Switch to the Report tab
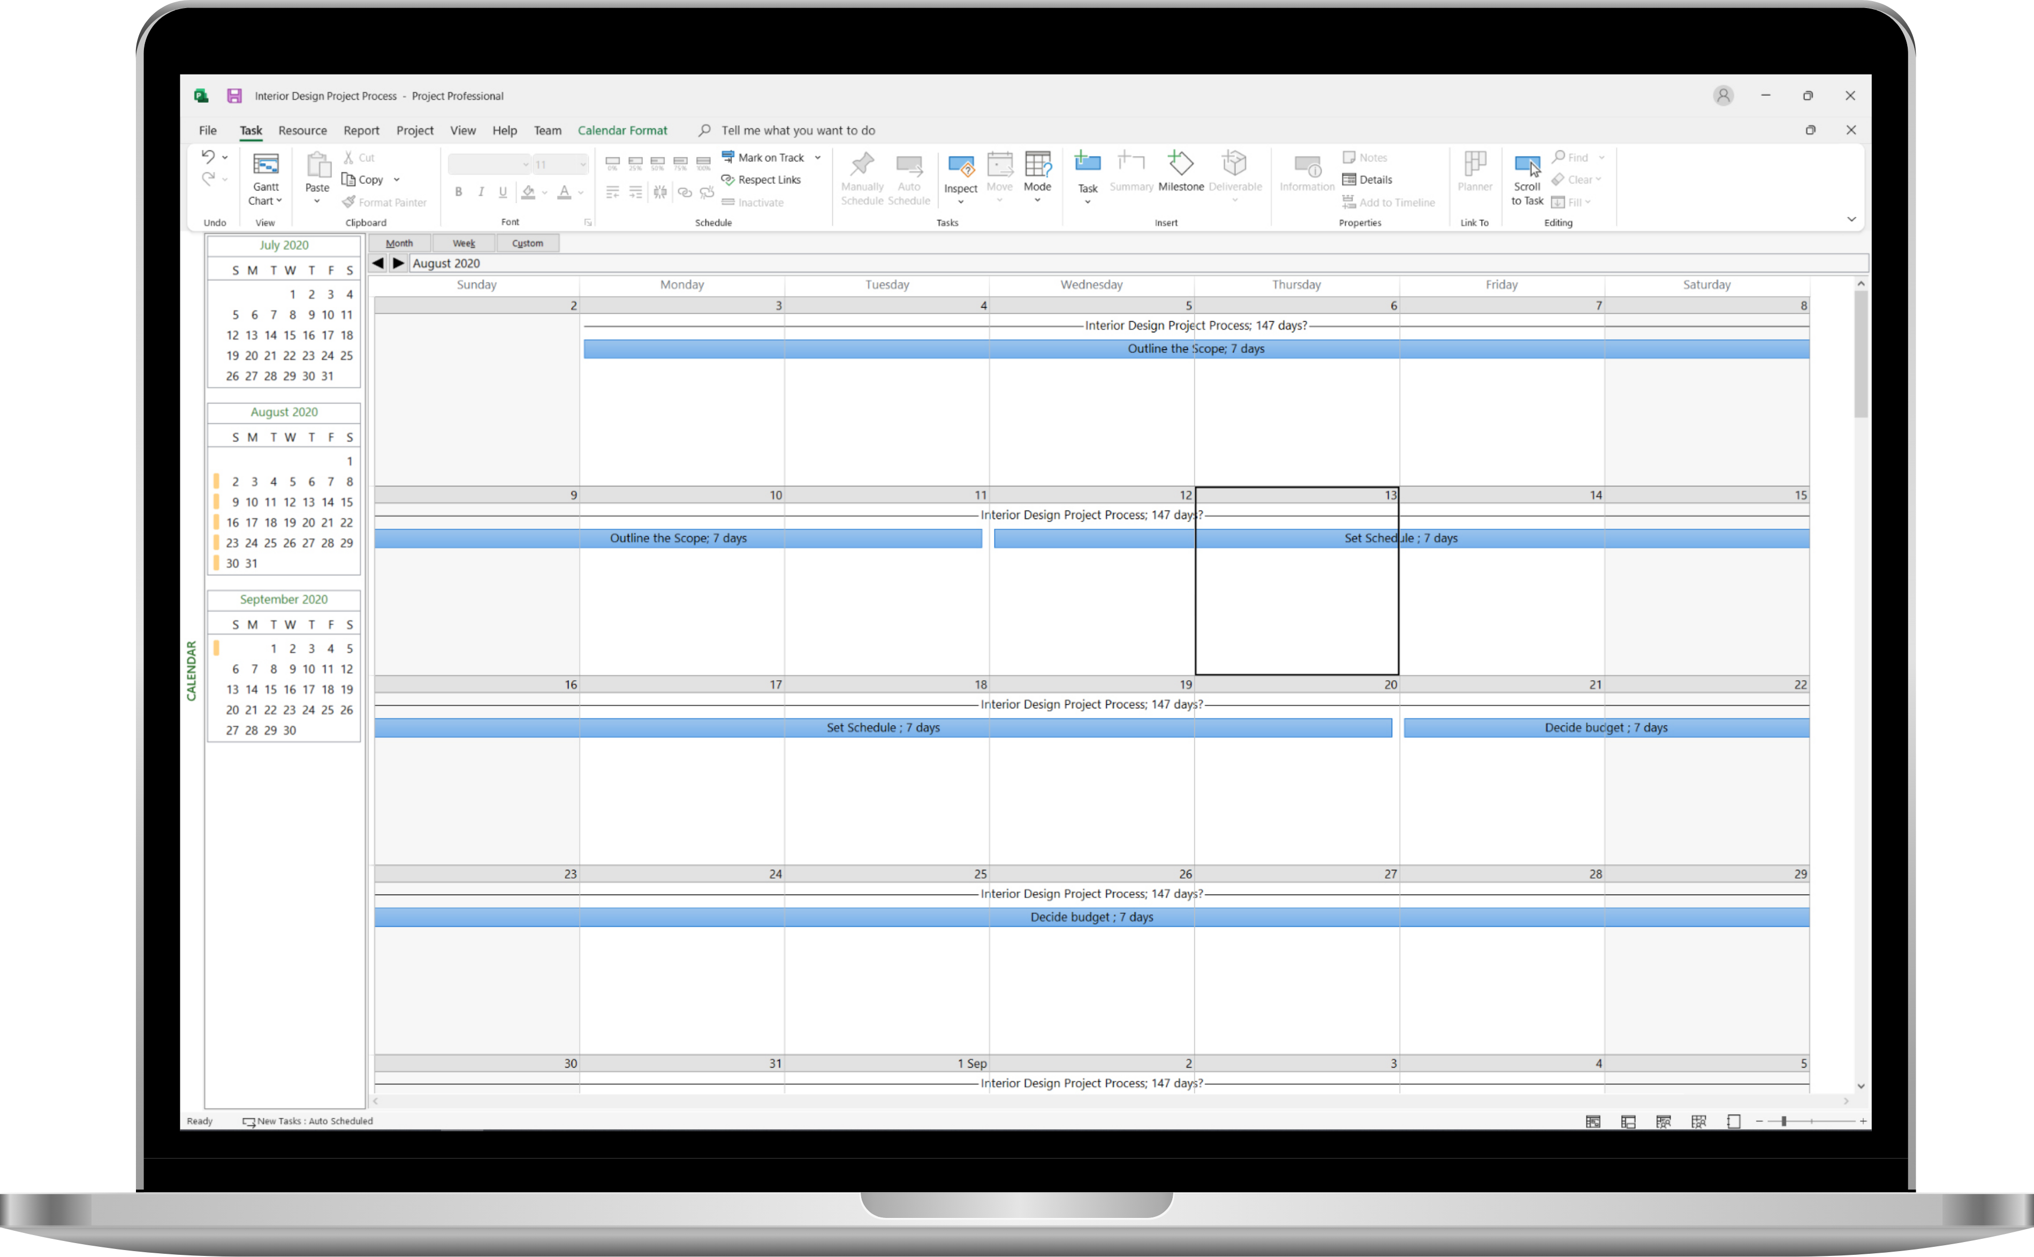The image size is (2034, 1257). tap(361, 131)
